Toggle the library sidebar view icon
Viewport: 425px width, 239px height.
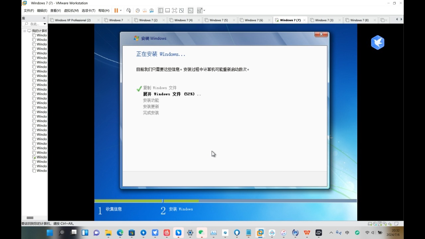pos(161,11)
